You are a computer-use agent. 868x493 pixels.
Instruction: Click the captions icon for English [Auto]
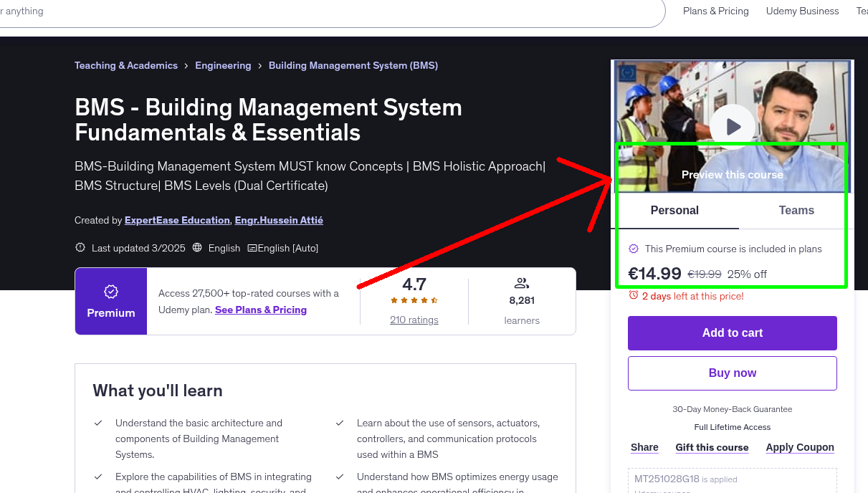(255, 248)
